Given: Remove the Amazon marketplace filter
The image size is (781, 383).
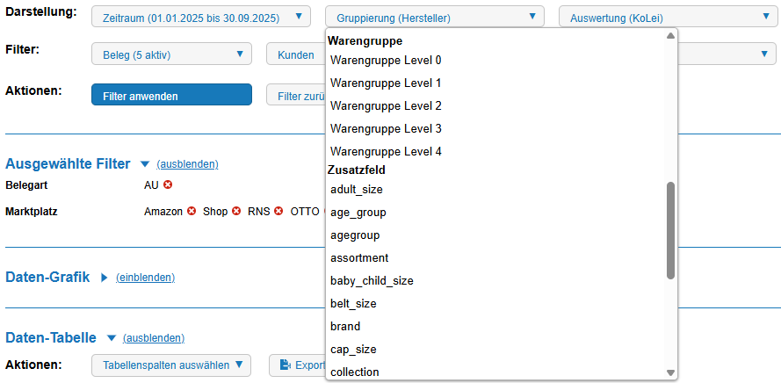Looking at the screenshot, I should point(192,212).
